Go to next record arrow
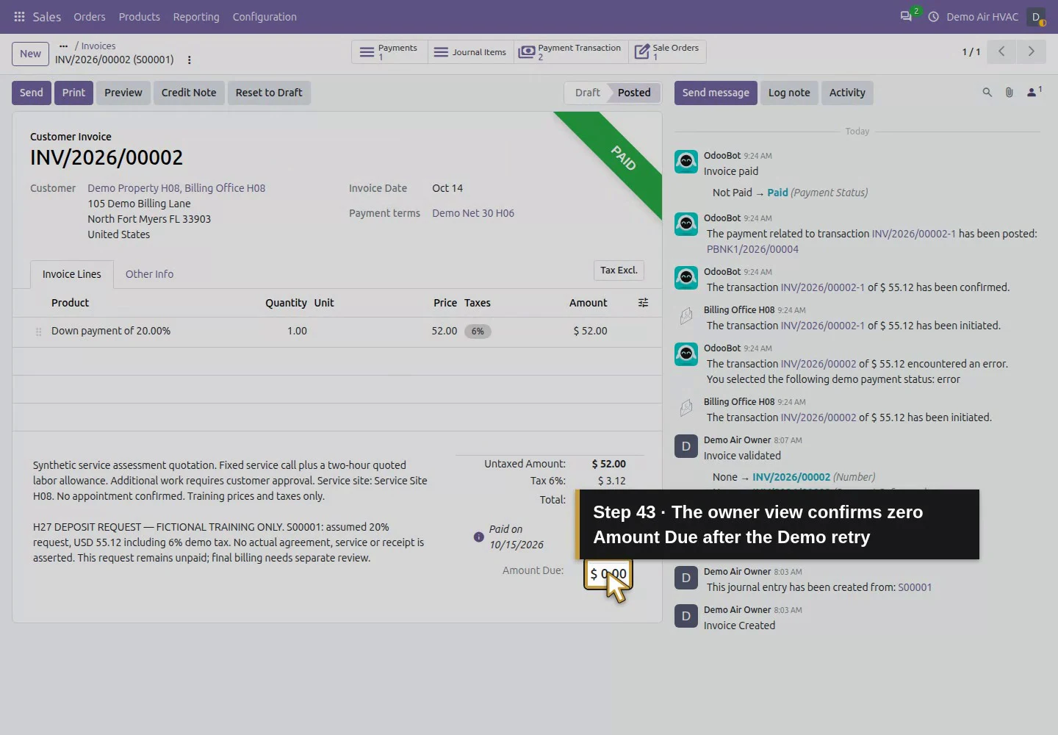 1031,51
